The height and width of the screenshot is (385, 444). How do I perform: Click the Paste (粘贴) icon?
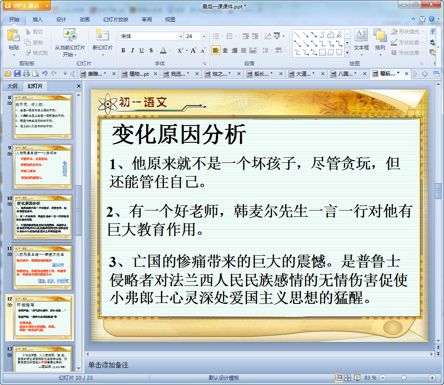tap(13, 36)
